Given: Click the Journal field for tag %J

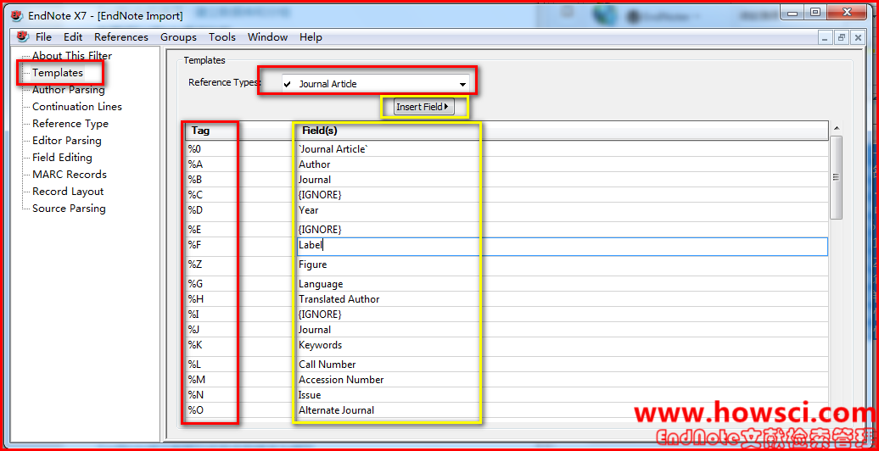Looking at the screenshot, I should pyautogui.click(x=563, y=330).
